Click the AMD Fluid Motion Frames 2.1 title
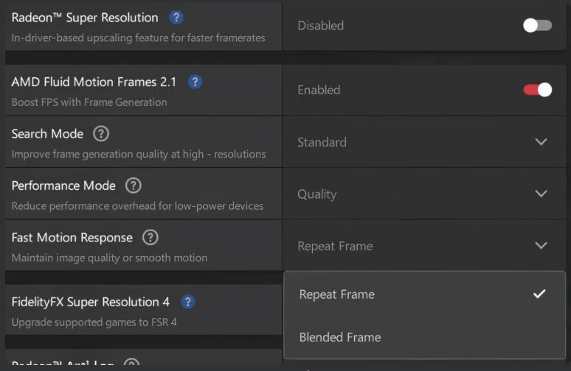The width and height of the screenshot is (571, 371). pos(94,82)
